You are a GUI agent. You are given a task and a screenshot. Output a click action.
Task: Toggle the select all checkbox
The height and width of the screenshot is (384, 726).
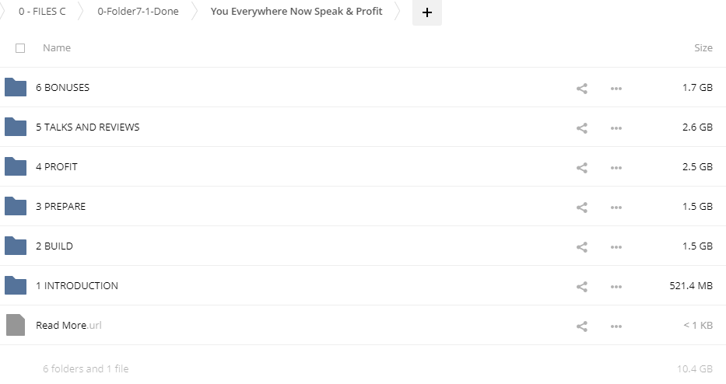20,48
